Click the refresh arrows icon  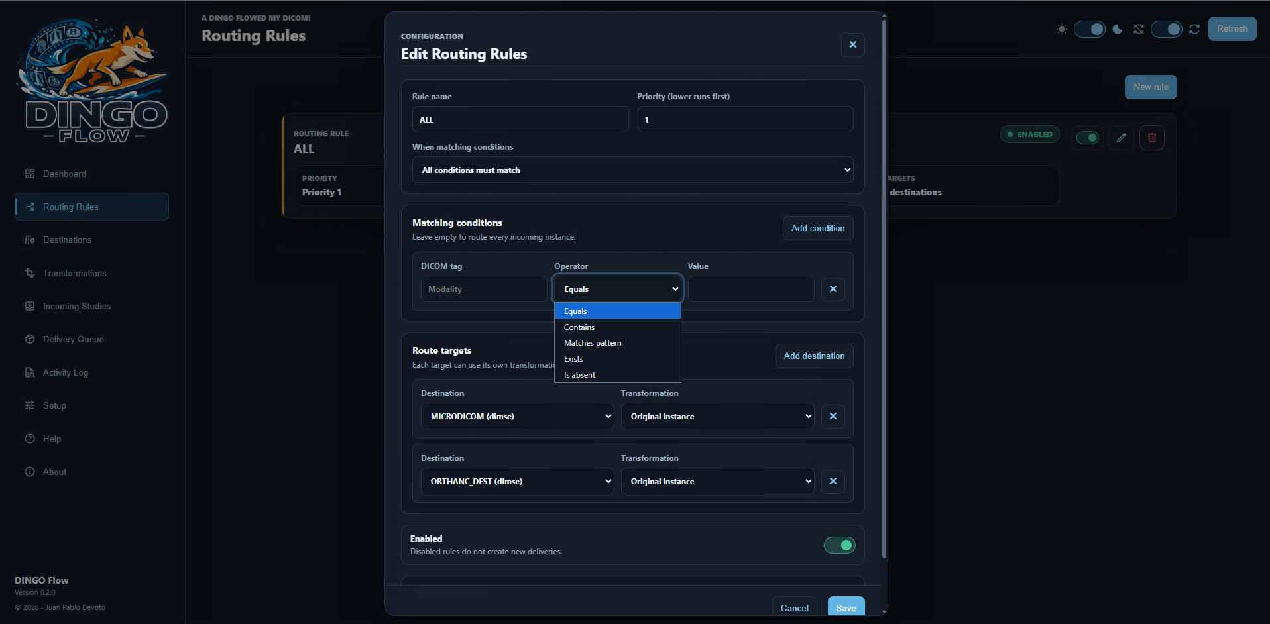pyautogui.click(x=1194, y=29)
